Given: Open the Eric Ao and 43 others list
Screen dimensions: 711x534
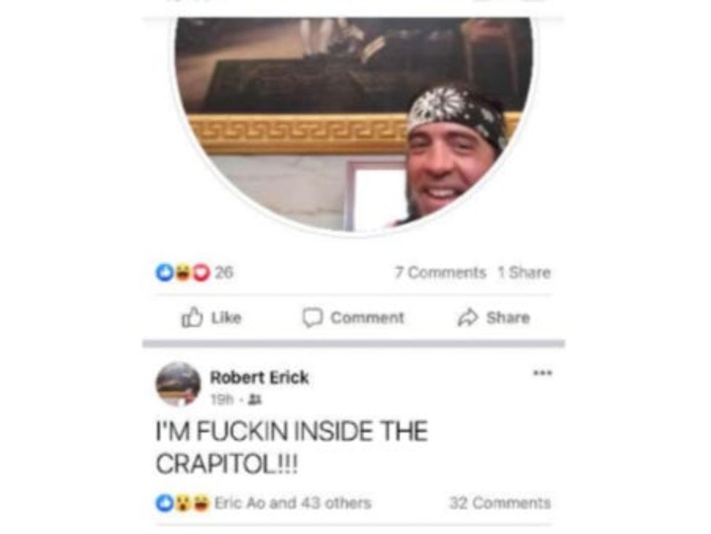Looking at the screenshot, I should [x=292, y=503].
